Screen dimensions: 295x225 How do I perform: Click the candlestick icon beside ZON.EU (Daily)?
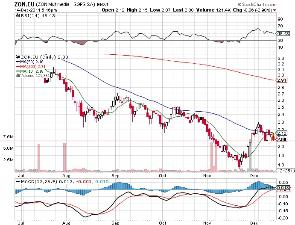18,57
